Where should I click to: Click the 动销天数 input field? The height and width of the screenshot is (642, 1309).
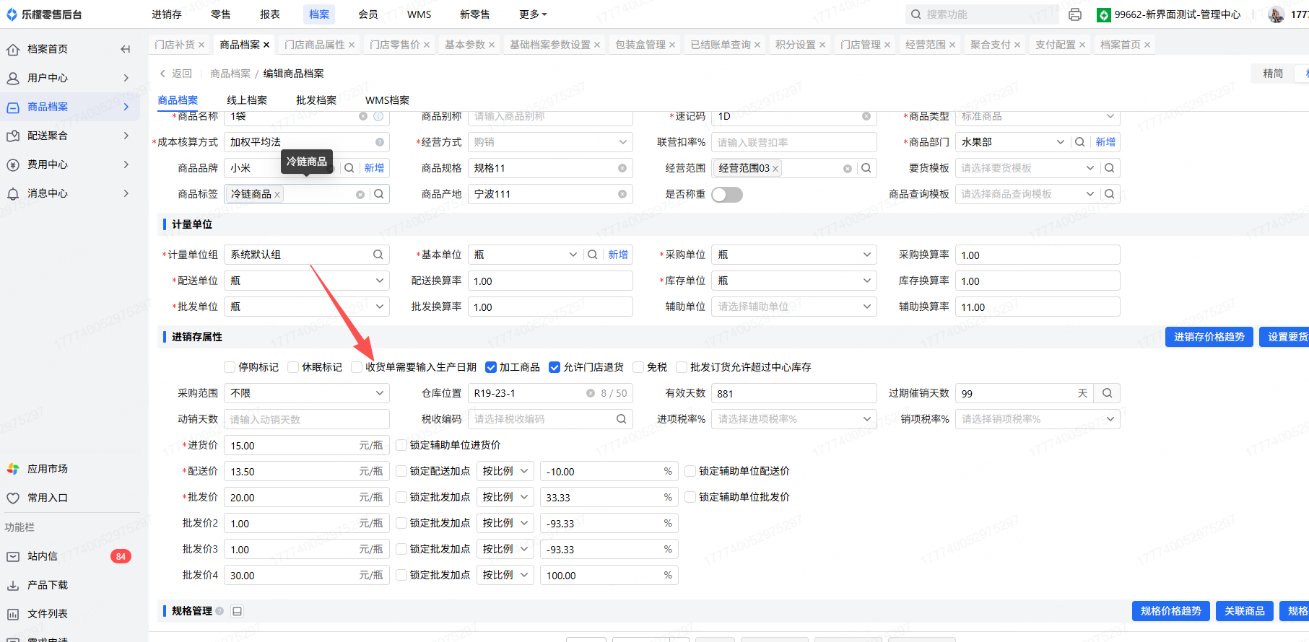click(307, 419)
